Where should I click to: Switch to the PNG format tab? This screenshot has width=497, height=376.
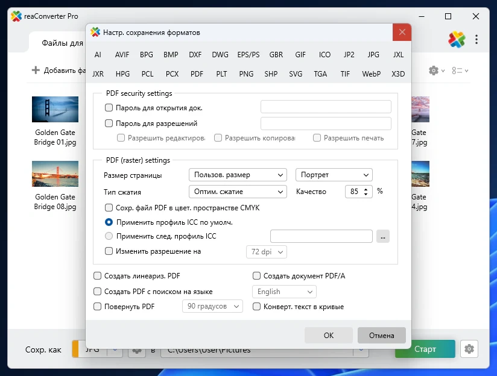[x=246, y=74]
